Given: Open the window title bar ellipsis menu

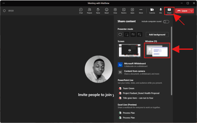Looking at the screenshot, I should coord(4,3).
